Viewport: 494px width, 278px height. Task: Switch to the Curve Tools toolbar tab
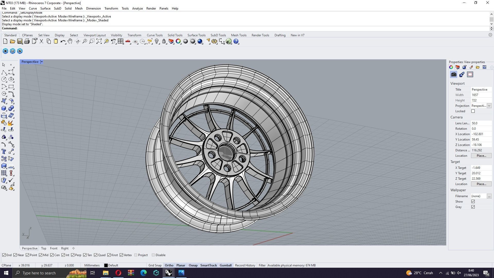coord(154,35)
